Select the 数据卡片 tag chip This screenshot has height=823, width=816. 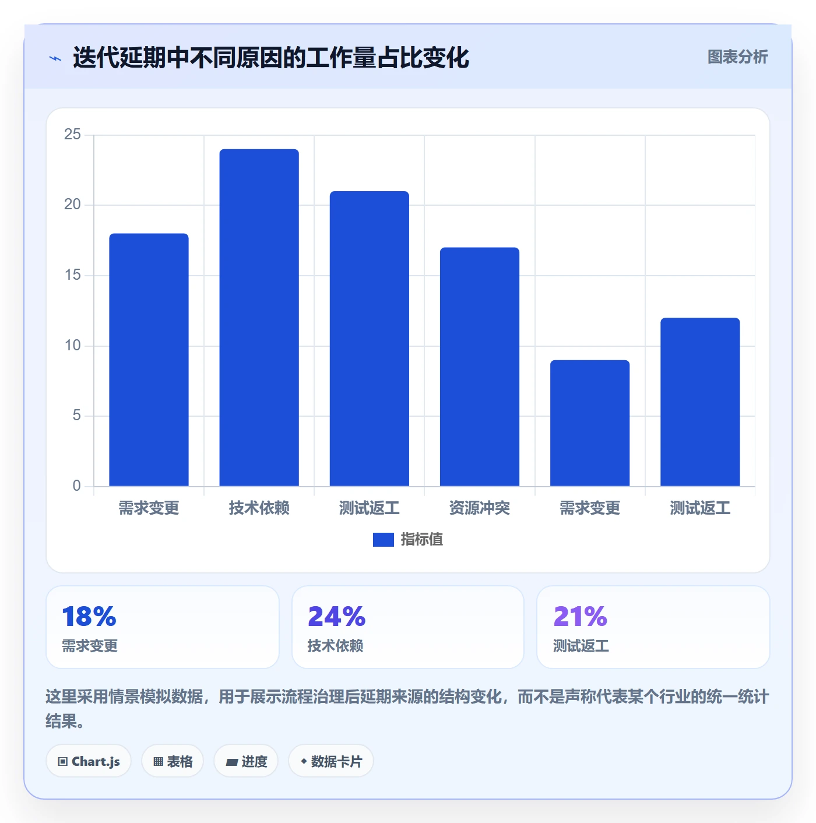[x=331, y=761]
